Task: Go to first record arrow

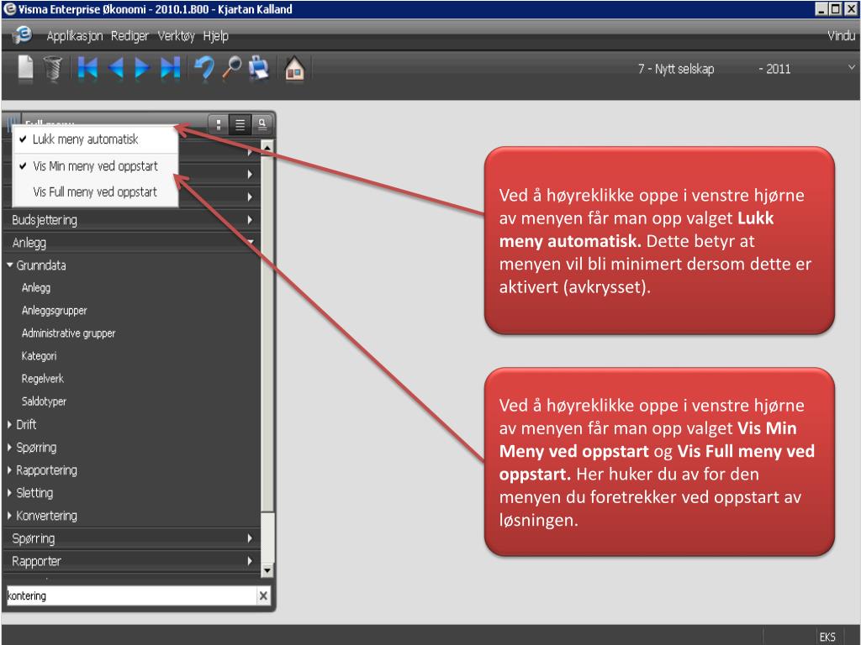Action: pyautogui.click(x=87, y=69)
